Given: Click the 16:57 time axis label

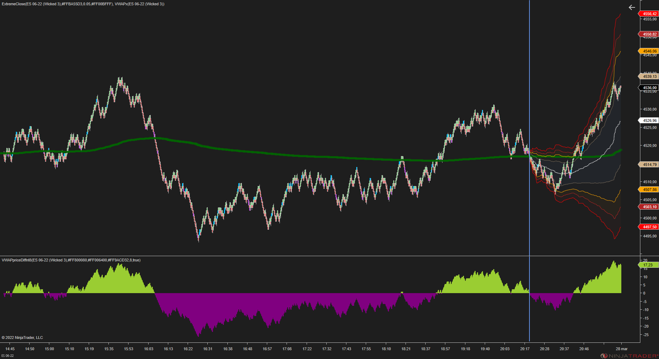Looking at the screenshot, I should pos(267,349).
